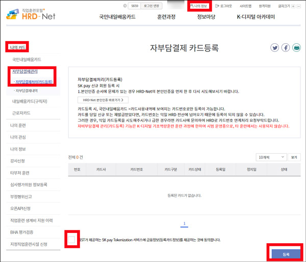
Task: Select 나의 카드 in sidebar
Action: click(18, 47)
